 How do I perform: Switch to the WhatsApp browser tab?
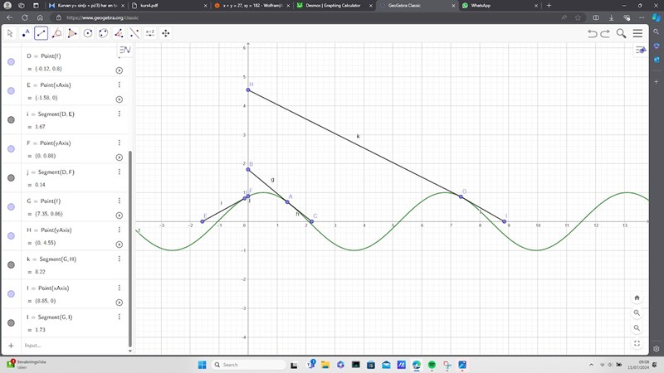tap(487, 5)
